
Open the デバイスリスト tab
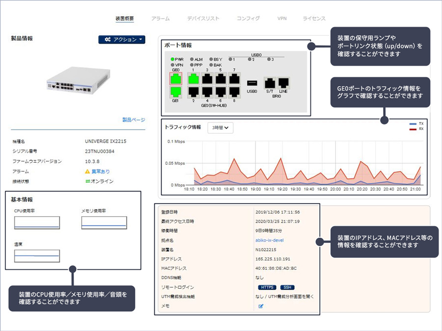click(203, 19)
